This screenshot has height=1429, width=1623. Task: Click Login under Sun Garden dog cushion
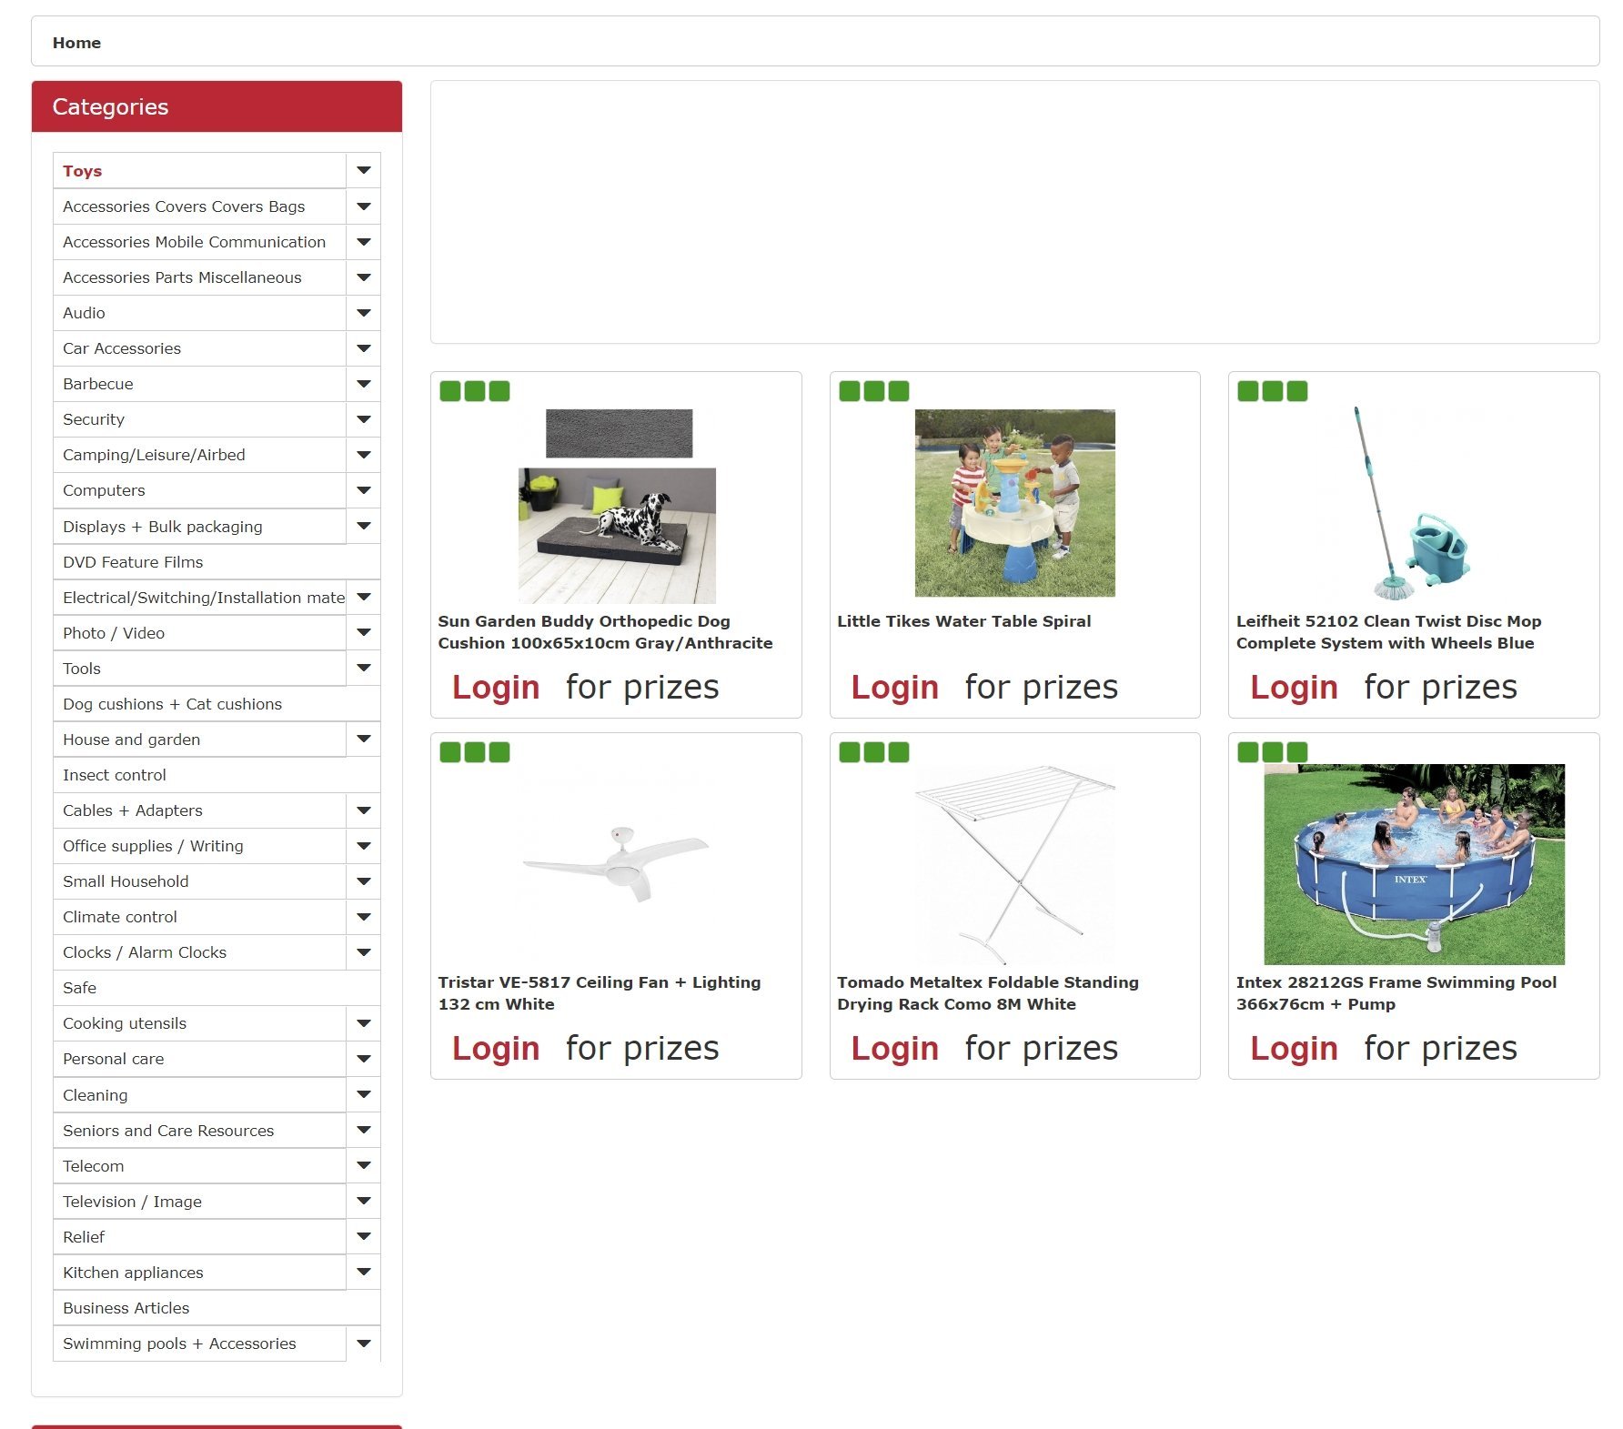point(496,687)
